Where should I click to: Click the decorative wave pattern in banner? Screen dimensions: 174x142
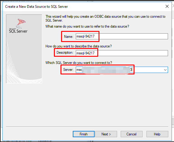24,67
